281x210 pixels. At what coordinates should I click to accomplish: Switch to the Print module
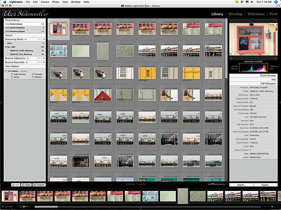(x=273, y=14)
